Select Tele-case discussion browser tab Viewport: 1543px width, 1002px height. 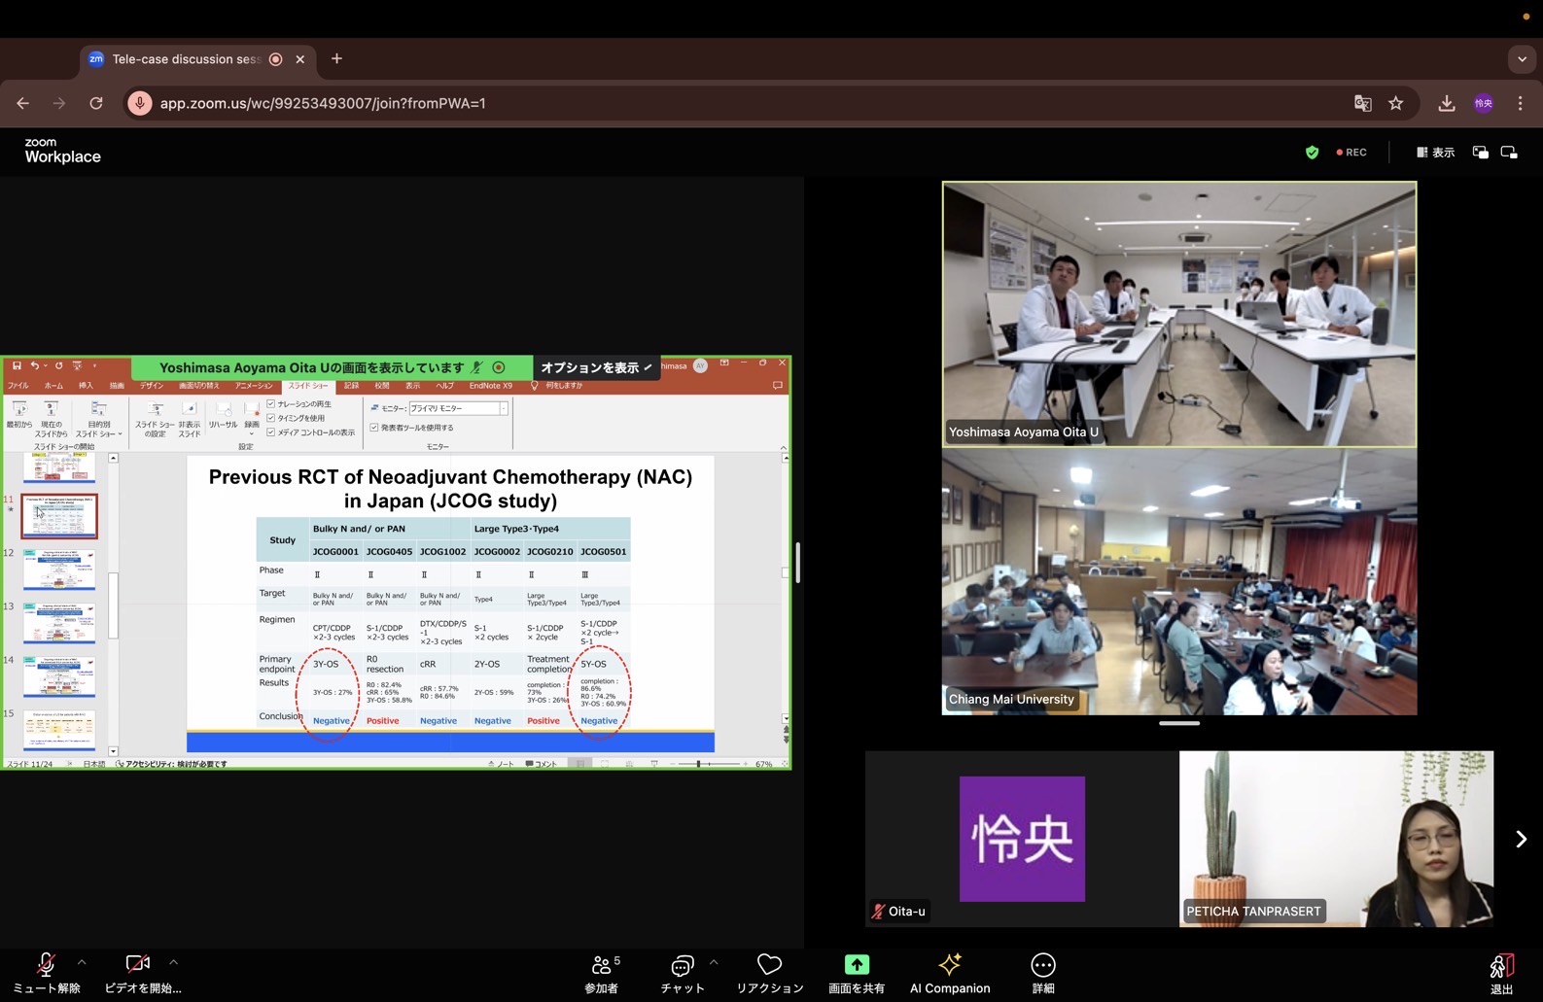click(x=199, y=59)
